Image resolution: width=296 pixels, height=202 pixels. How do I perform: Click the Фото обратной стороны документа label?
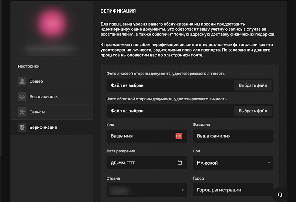(166, 99)
